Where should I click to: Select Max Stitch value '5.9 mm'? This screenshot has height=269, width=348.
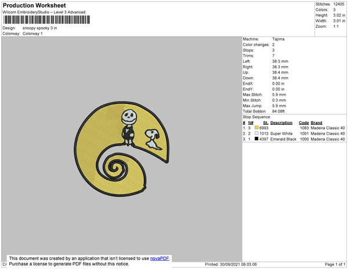tap(279, 94)
